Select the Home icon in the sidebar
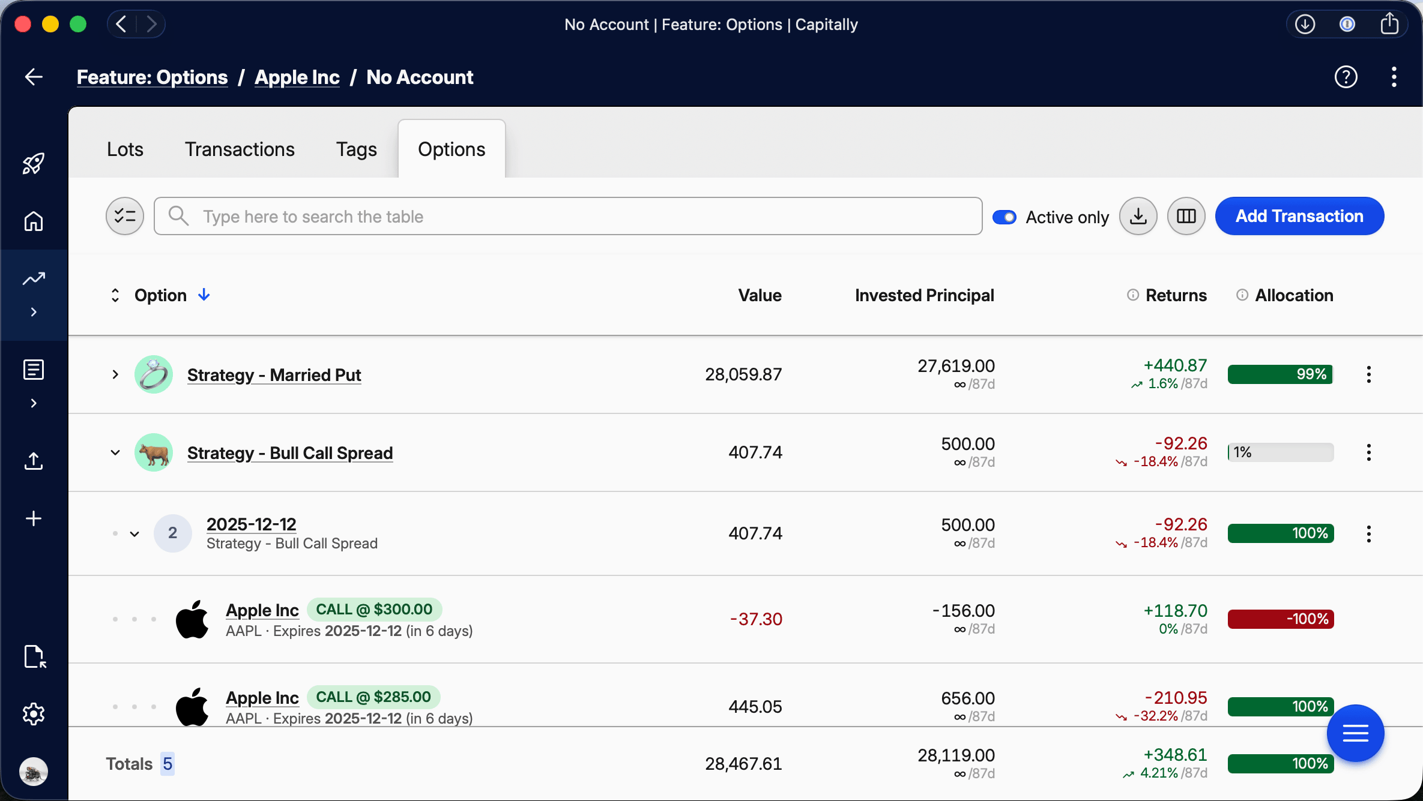This screenshot has width=1423, height=801. pos(33,221)
